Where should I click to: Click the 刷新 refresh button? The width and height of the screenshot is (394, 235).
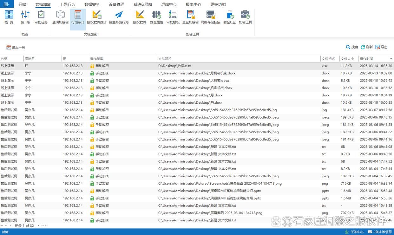click(x=367, y=47)
